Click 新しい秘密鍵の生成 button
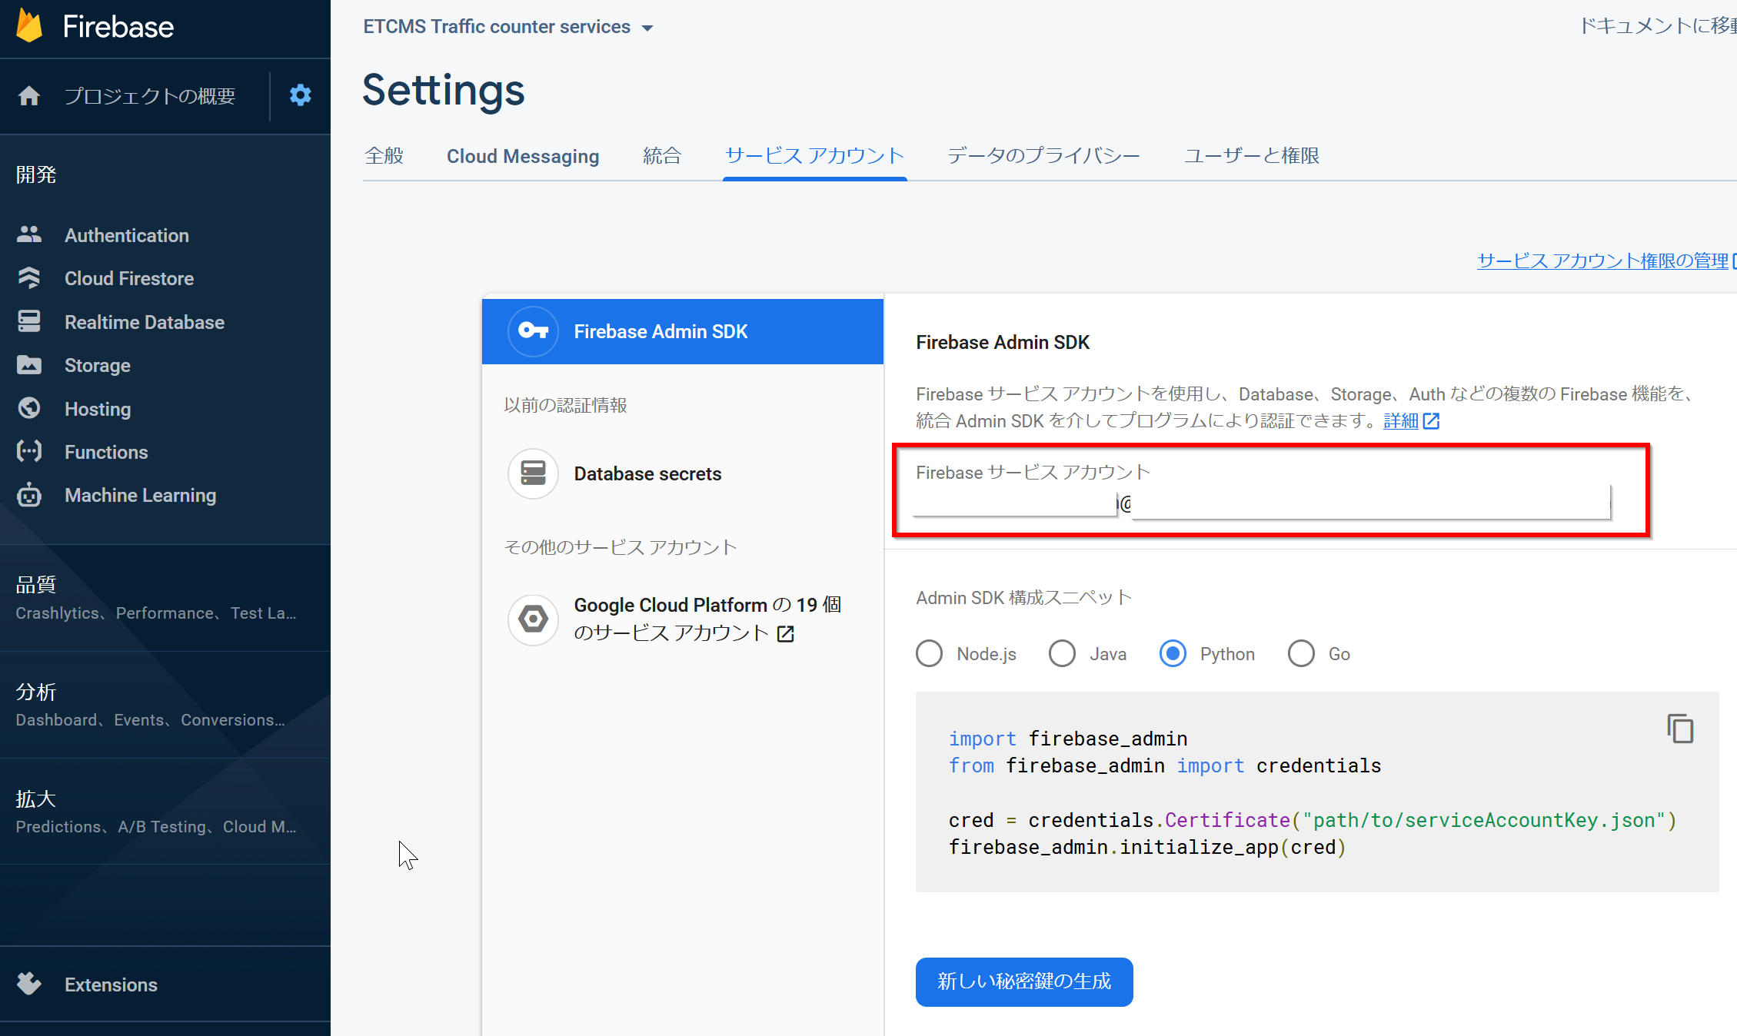The height and width of the screenshot is (1036, 1737). tap(1024, 981)
